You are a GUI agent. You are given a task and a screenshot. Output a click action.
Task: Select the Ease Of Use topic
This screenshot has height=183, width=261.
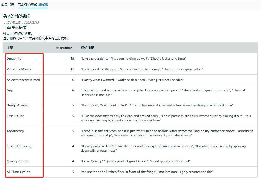click(x=15, y=116)
